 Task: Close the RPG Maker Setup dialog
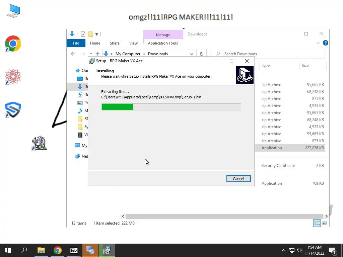click(x=247, y=61)
